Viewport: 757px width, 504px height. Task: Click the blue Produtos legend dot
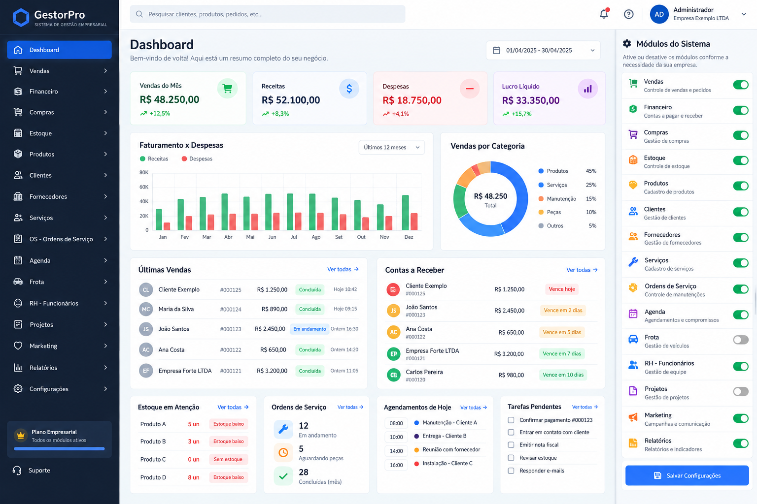tap(541, 171)
